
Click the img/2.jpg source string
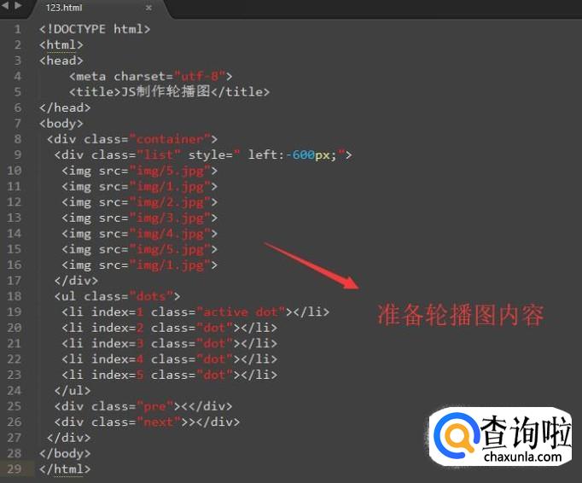170,202
